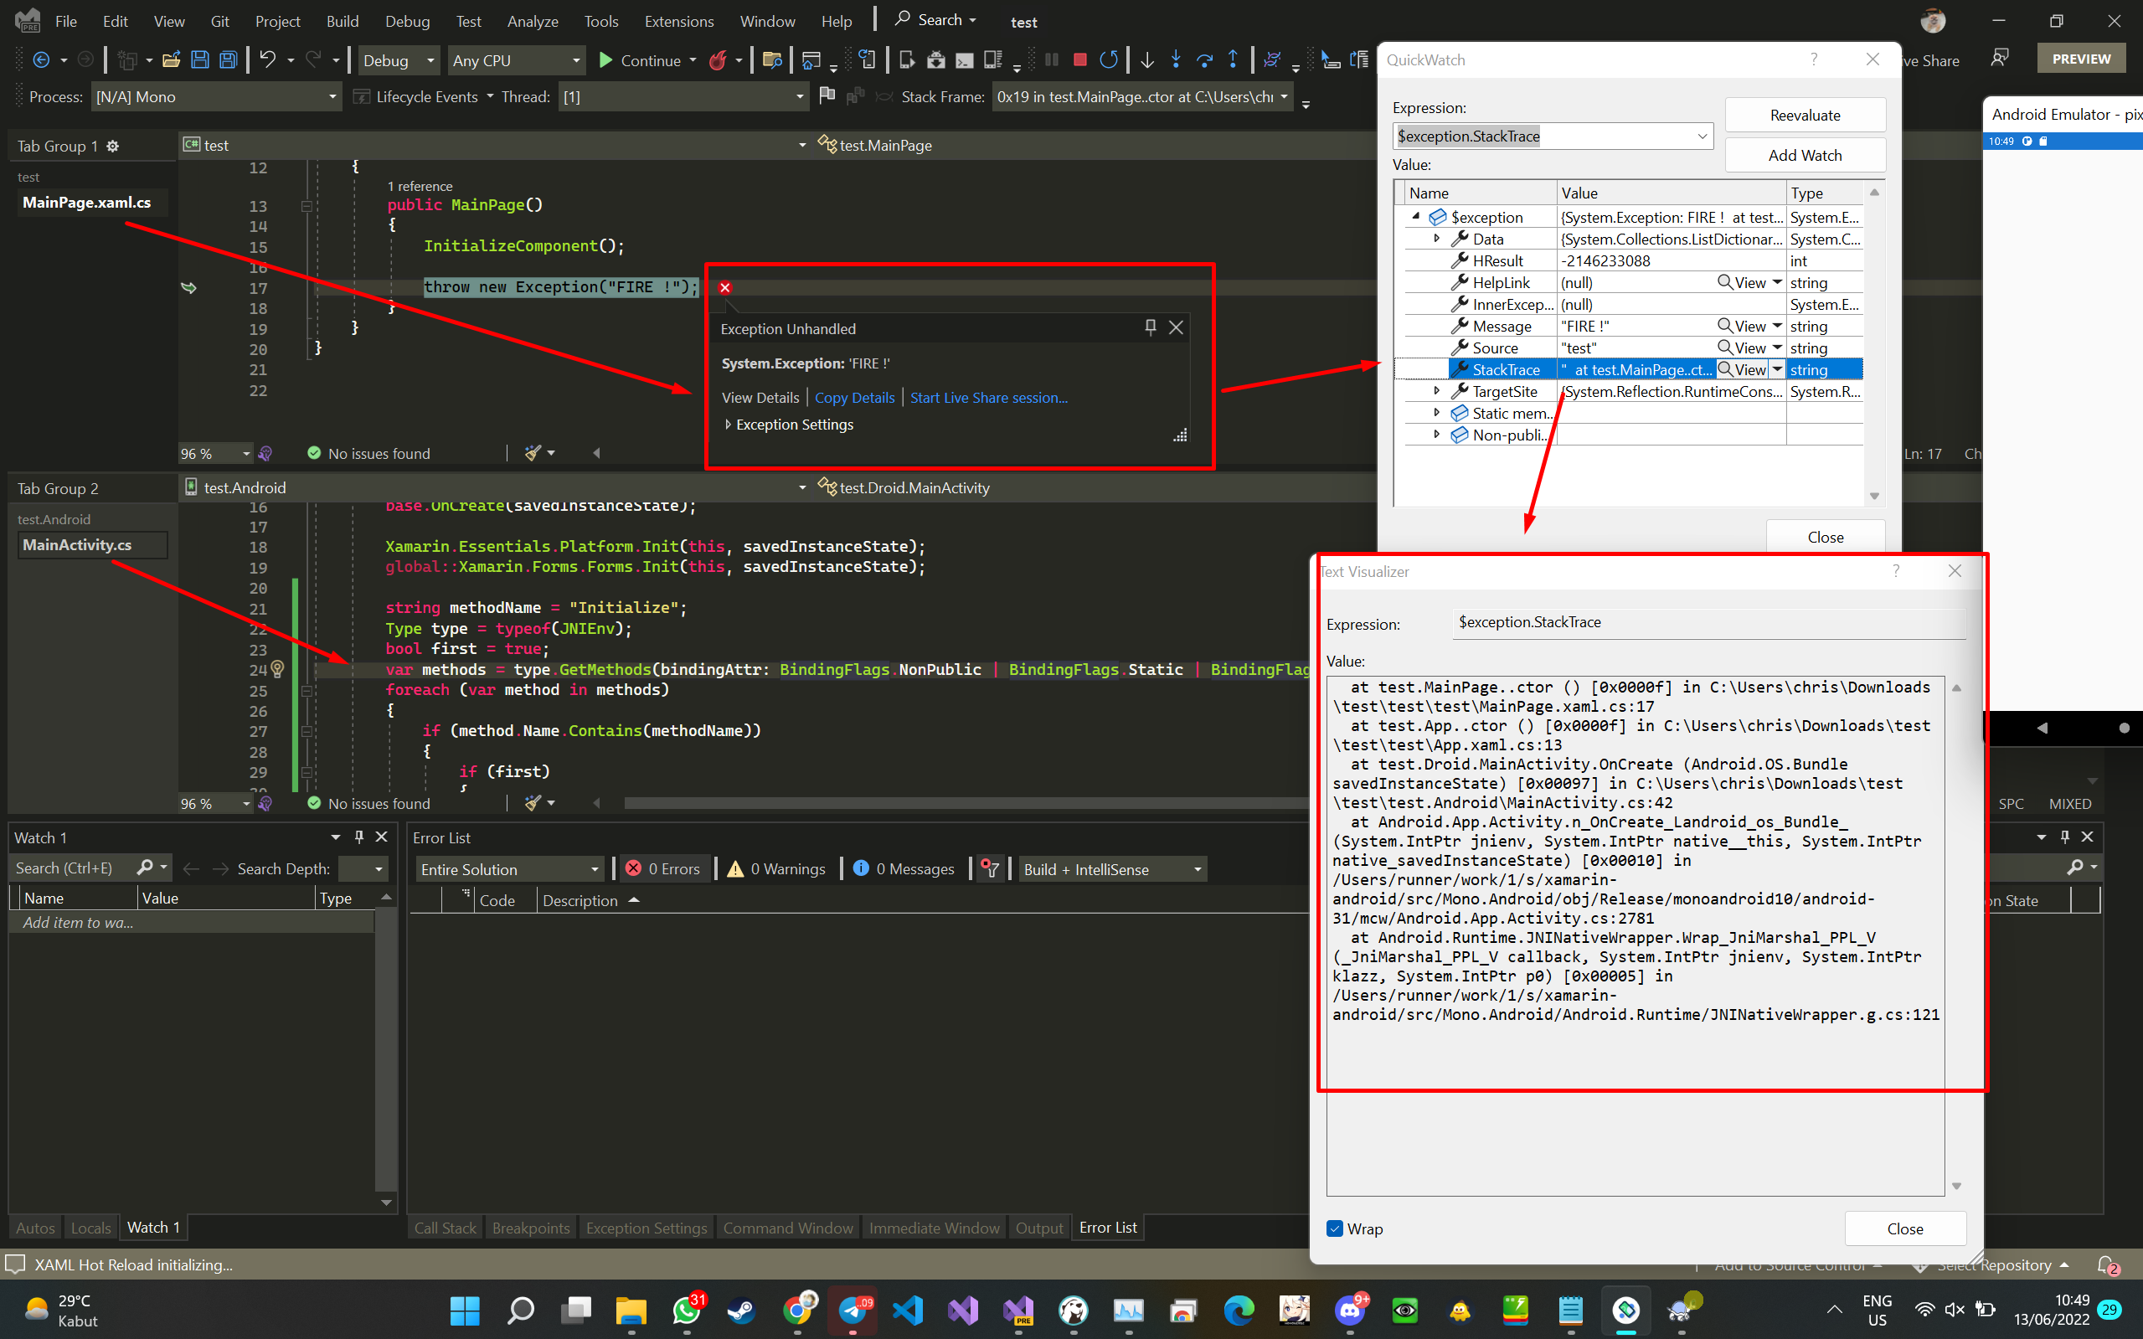Click the bottom editor horizontal scrollbar
Image resolution: width=2143 pixels, height=1339 pixels.
(966, 803)
